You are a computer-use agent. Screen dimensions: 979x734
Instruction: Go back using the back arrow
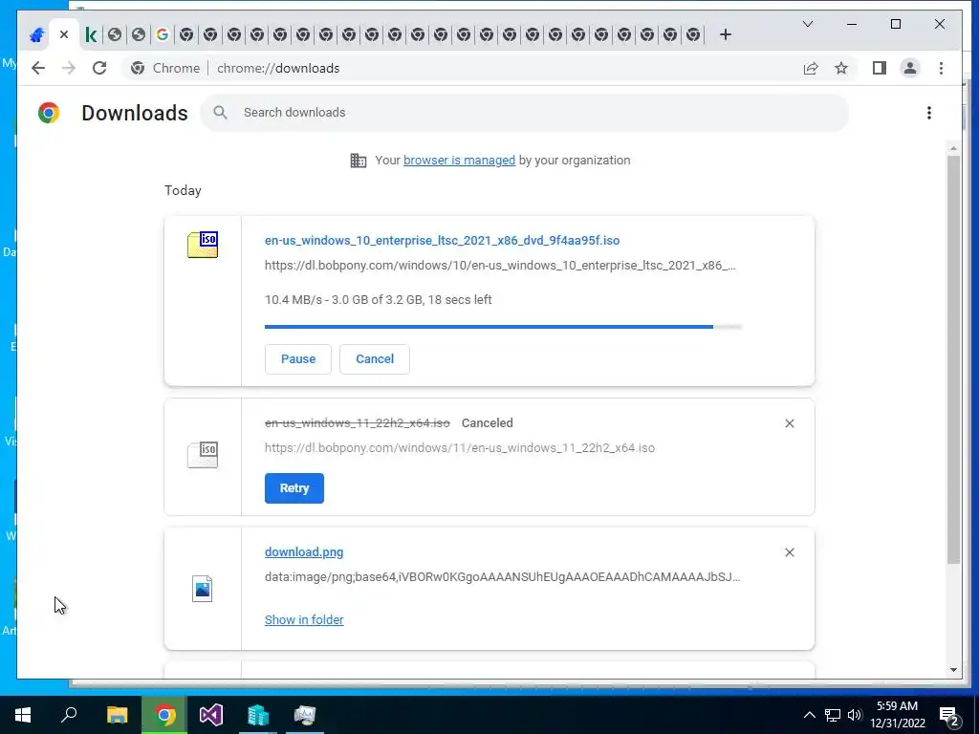(x=38, y=68)
